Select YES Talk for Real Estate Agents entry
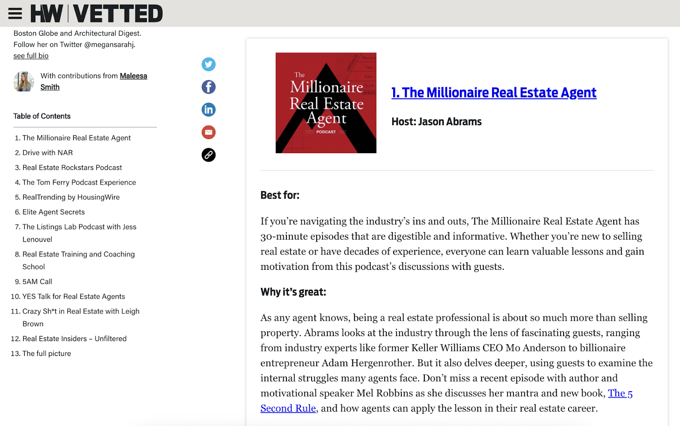This screenshot has width=680, height=426. click(x=74, y=296)
